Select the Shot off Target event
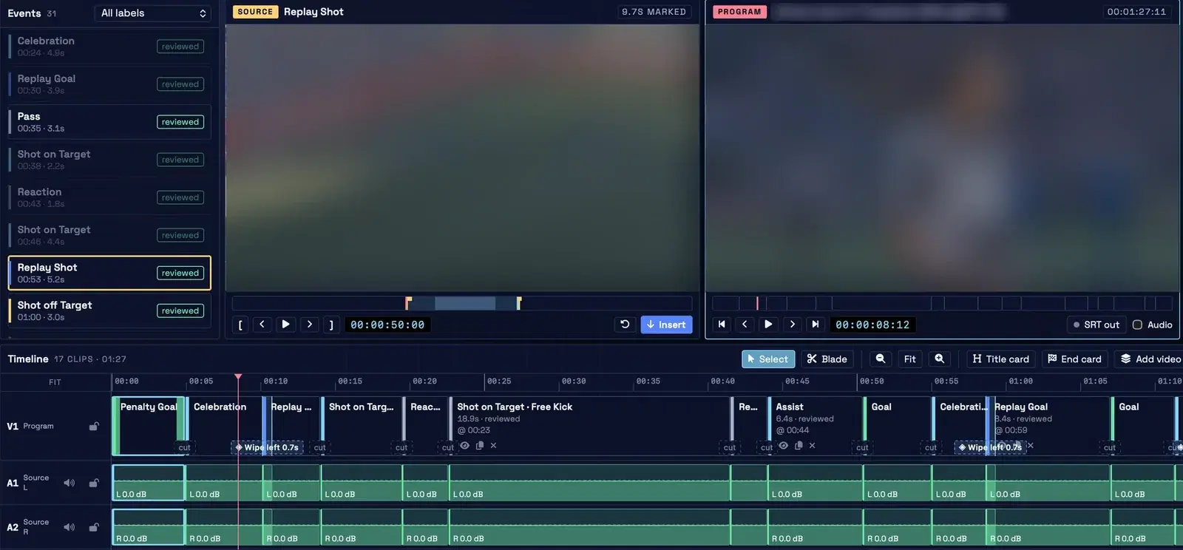1183x550 pixels. pyautogui.click(x=109, y=310)
